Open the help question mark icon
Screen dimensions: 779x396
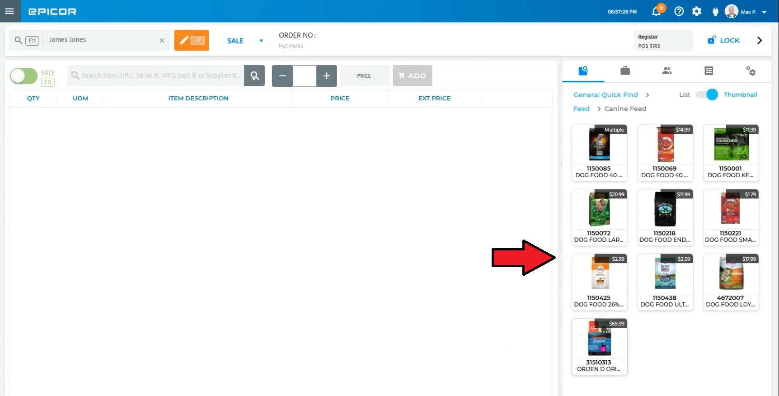[679, 12]
